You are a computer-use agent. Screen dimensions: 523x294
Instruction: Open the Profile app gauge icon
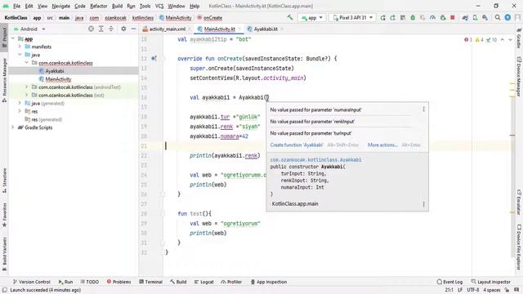(432, 17)
